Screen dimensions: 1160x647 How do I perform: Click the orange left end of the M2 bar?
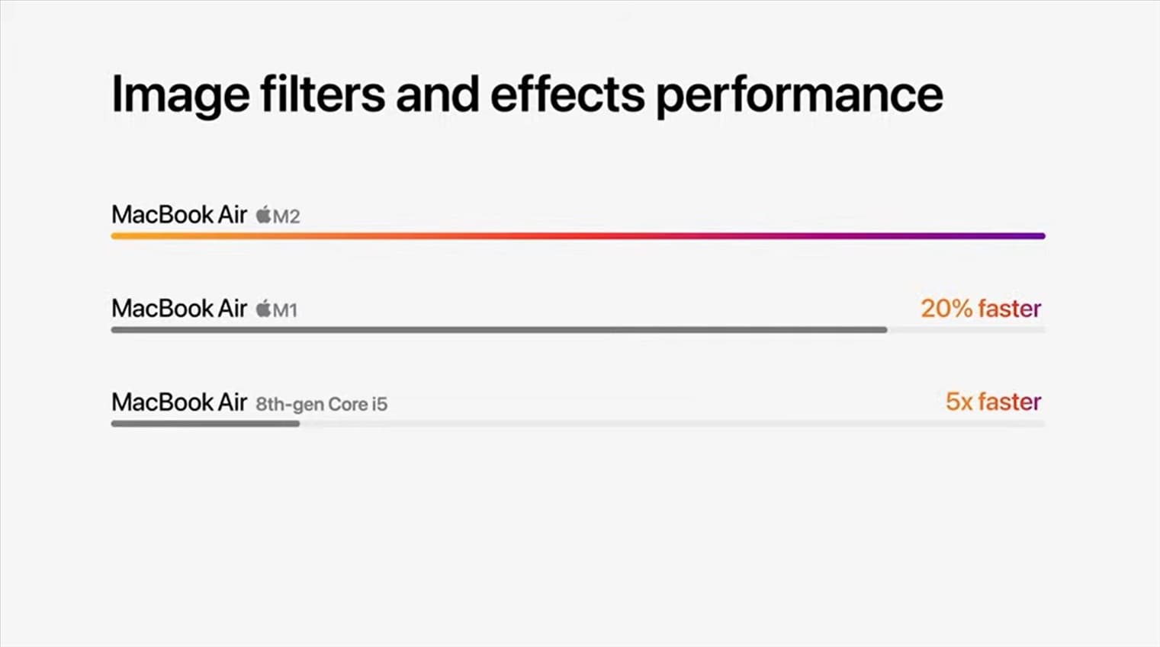tap(122, 236)
